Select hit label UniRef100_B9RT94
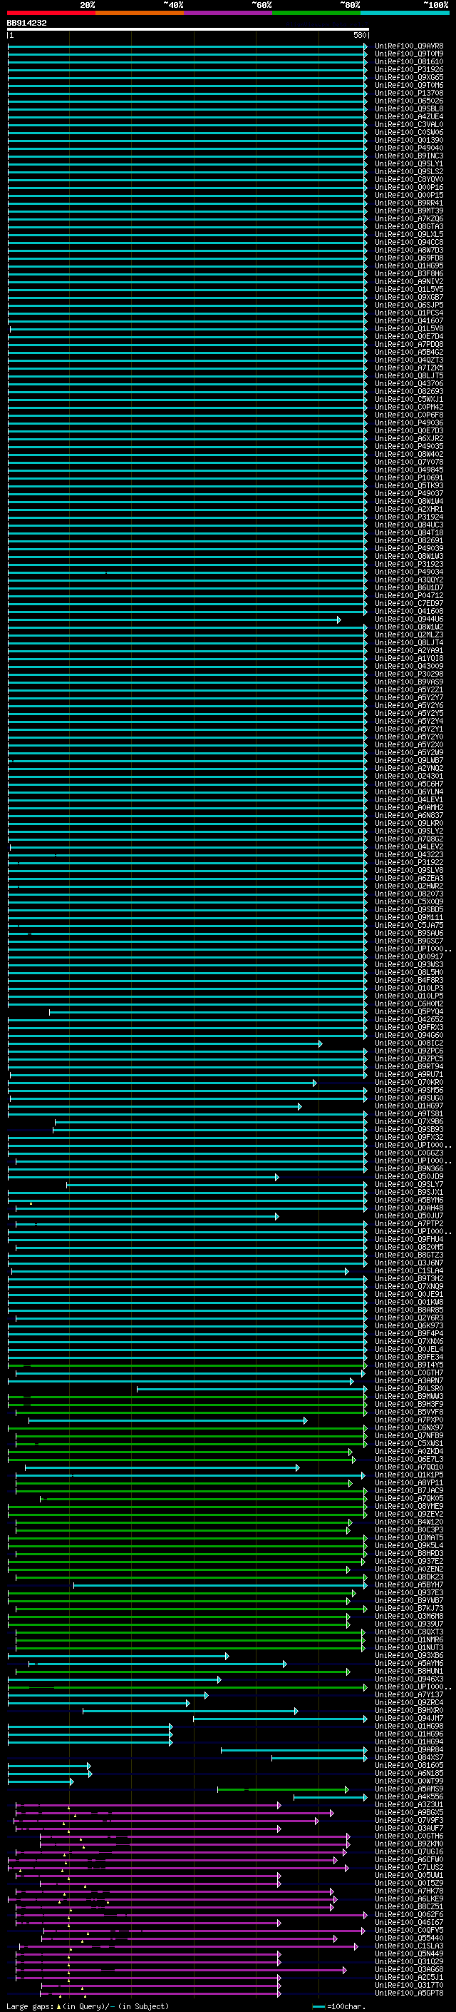456x2012 pixels. coord(409,1066)
